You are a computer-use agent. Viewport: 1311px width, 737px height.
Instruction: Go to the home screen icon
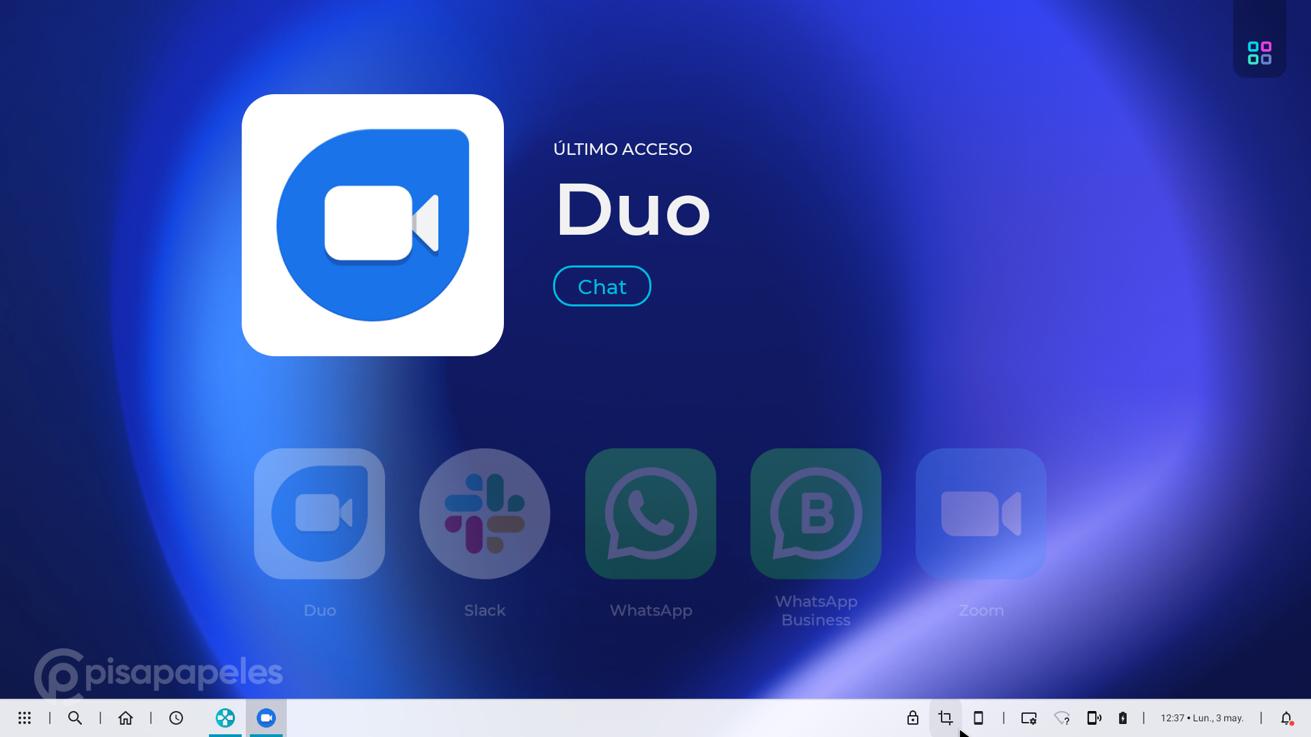click(126, 718)
